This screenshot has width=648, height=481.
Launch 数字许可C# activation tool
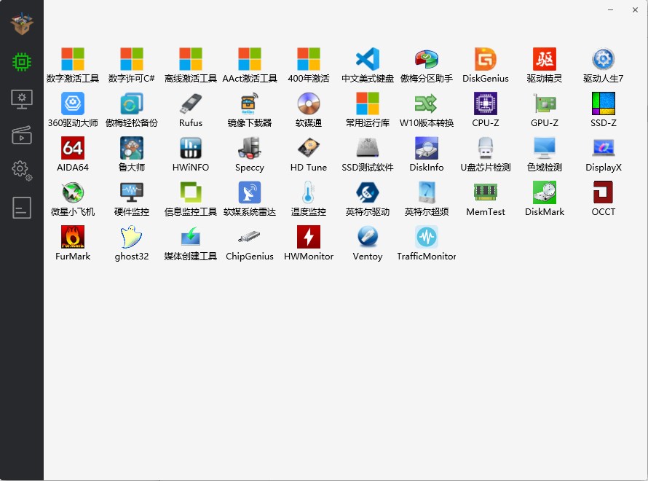(x=131, y=66)
